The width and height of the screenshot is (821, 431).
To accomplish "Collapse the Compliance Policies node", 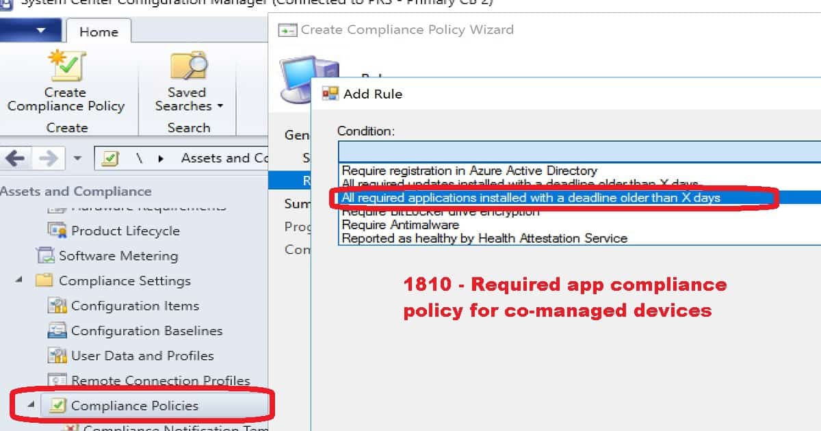I will [31, 405].
